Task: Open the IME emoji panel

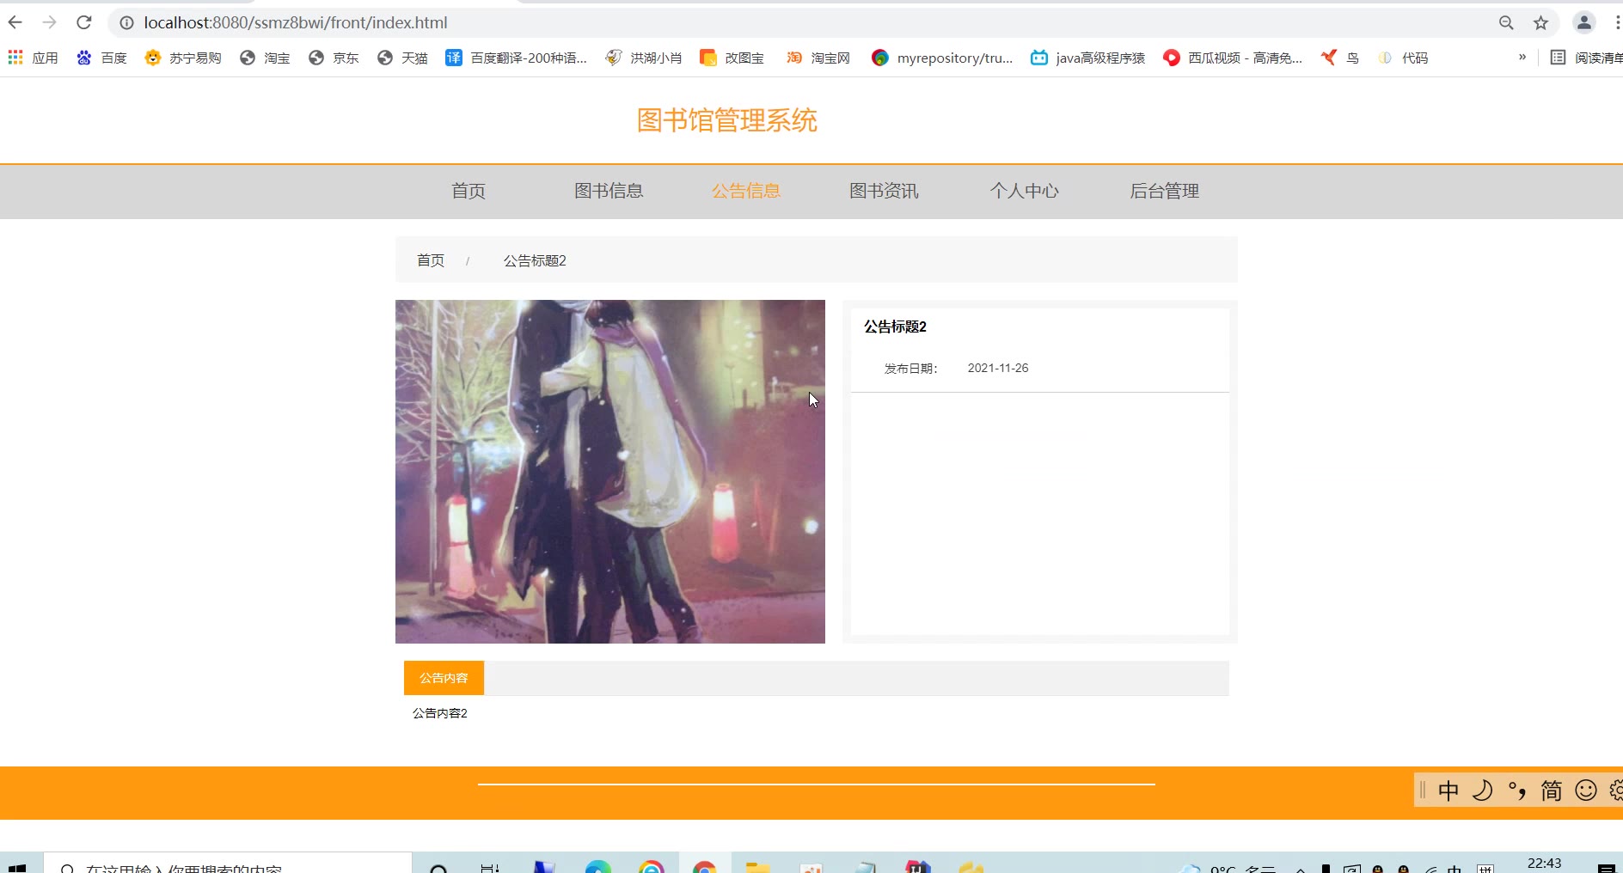Action: [1586, 791]
